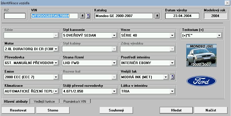Click the refresh icon next to VIN field
Screen dimensions: 231x116
88,16
